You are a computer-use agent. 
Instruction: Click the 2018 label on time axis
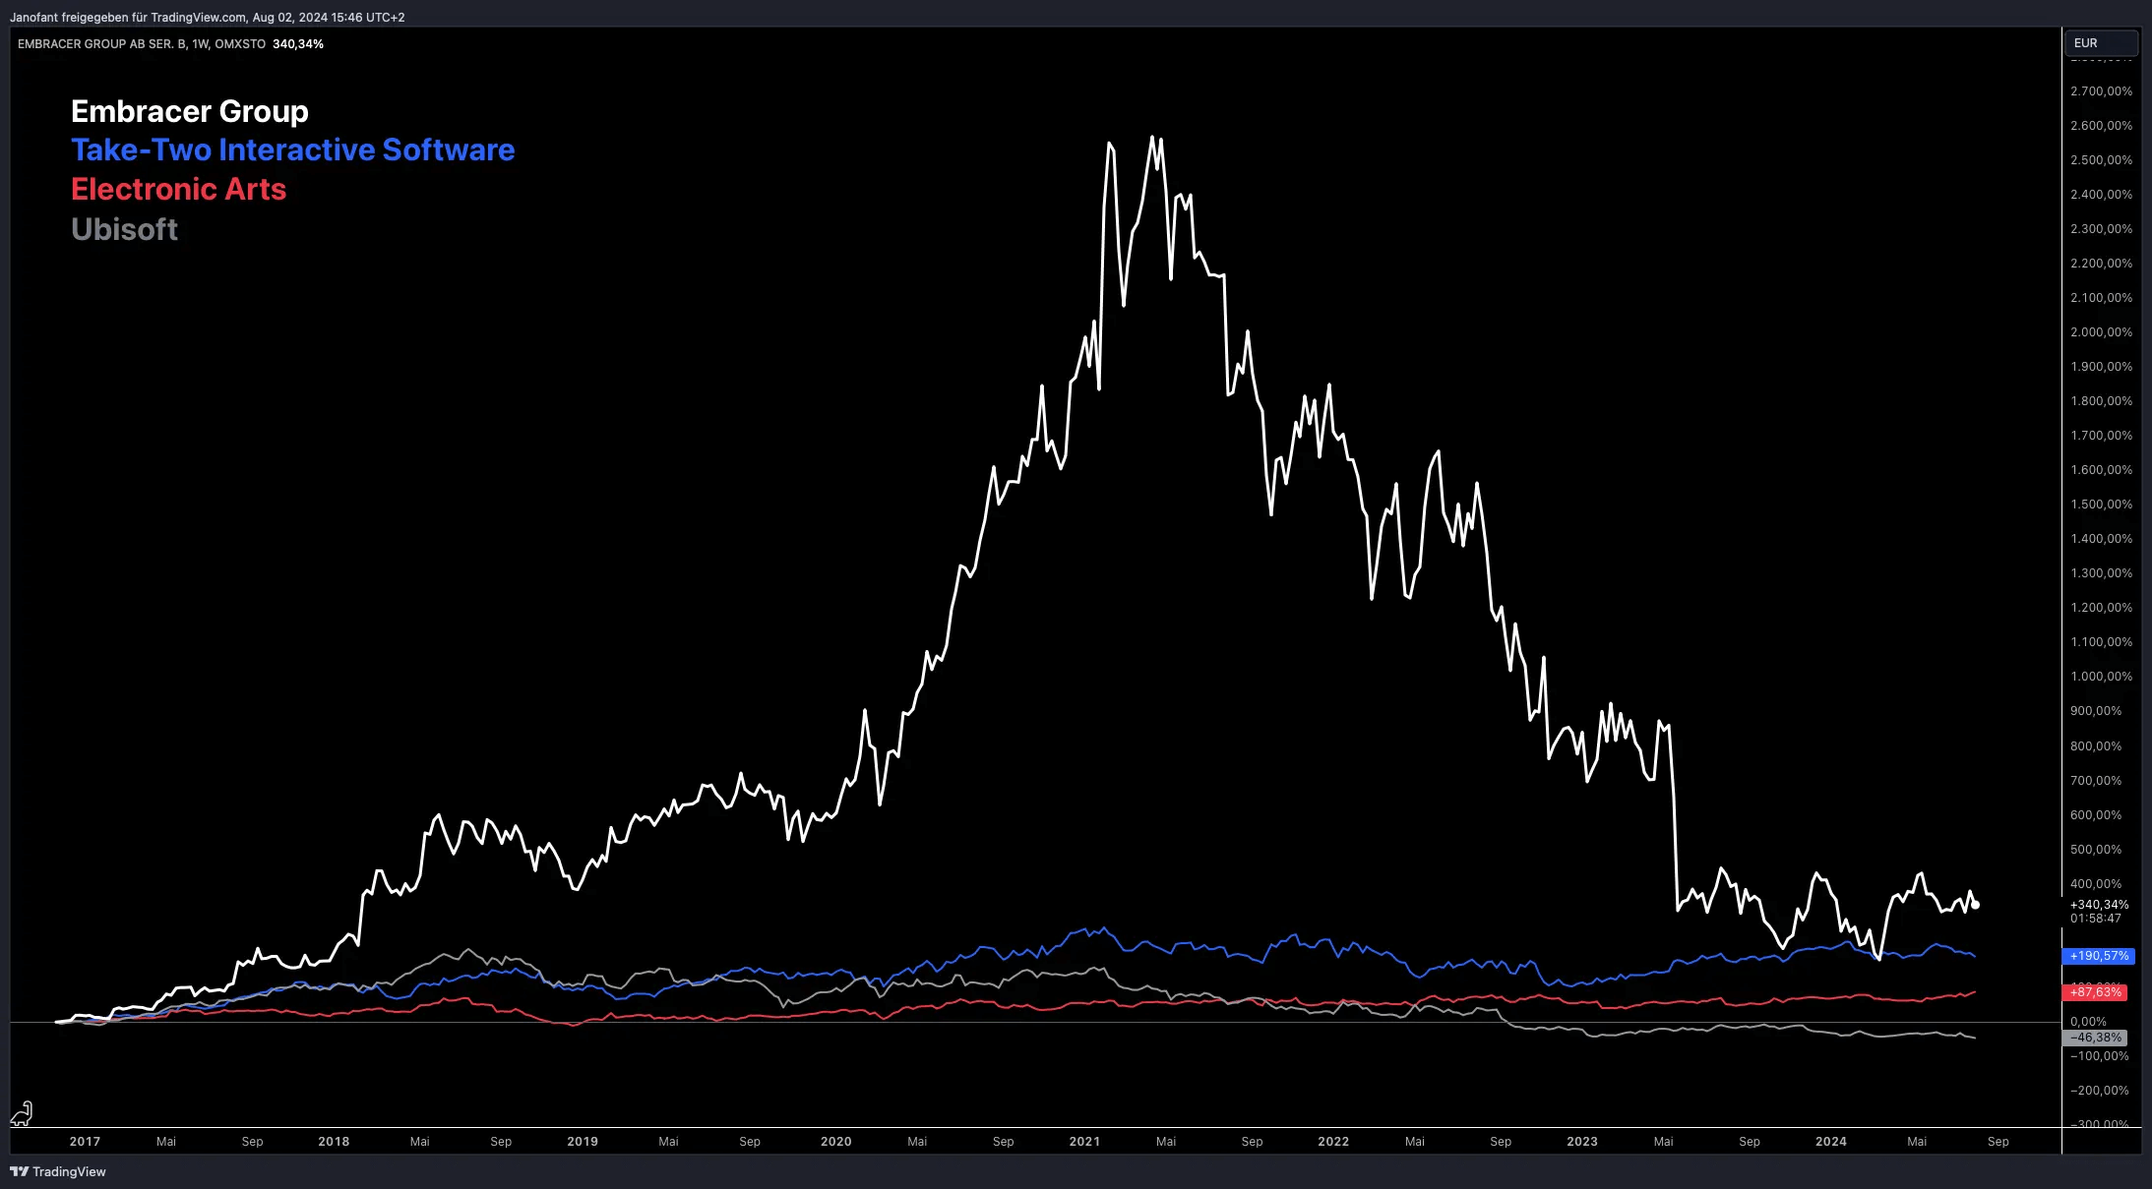point(334,1142)
